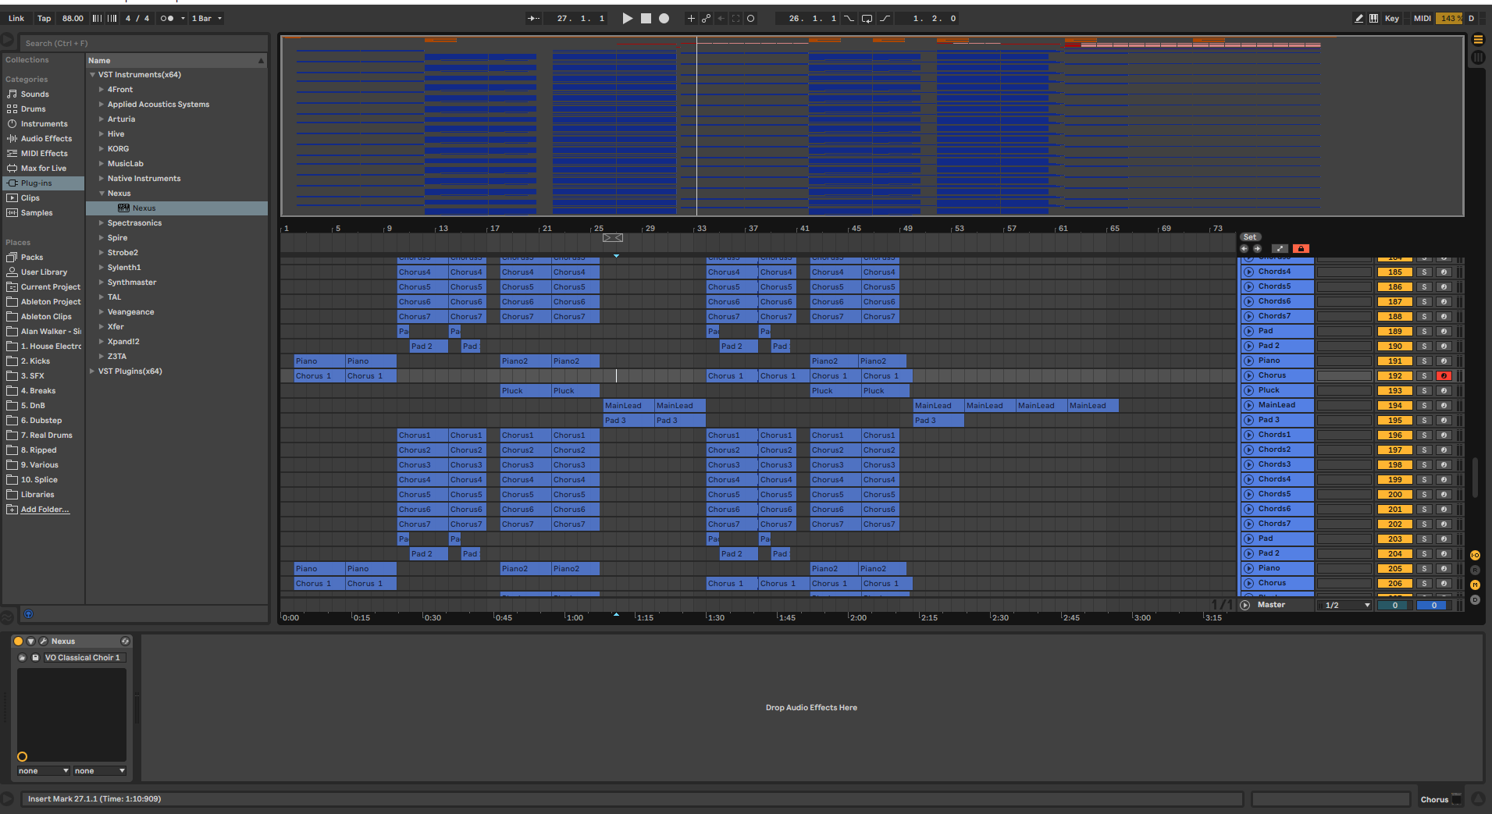Click the 88.00 tempo field

tap(73, 18)
